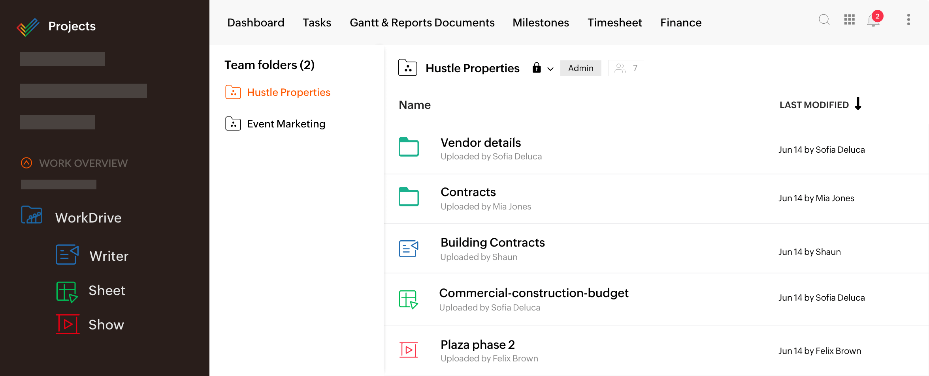Open the apps grid launcher
The image size is (929, 376).
coord(849,20)
